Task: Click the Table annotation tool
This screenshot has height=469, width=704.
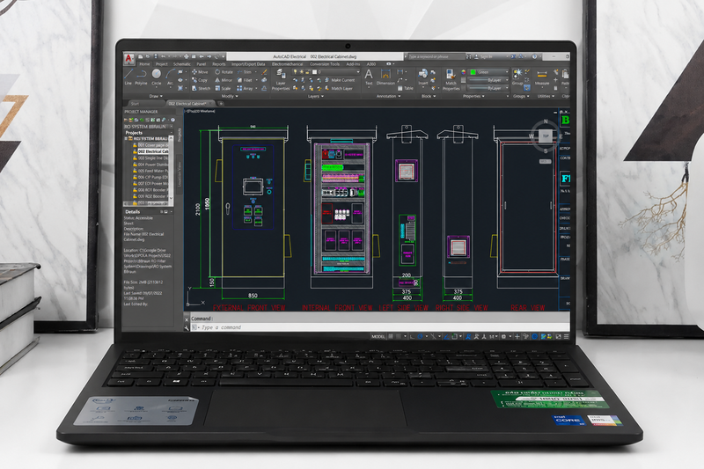Action: click(406, 88)
